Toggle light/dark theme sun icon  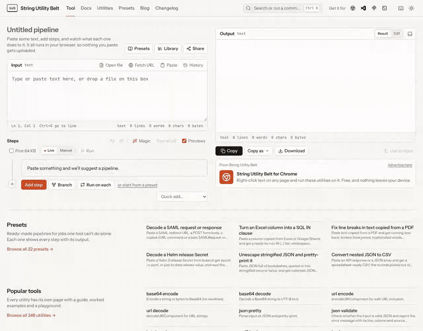click(x=412, y=8)
